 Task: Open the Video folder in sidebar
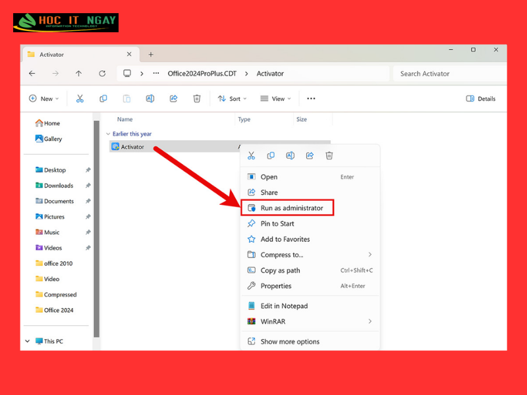[x=47, y=278]
